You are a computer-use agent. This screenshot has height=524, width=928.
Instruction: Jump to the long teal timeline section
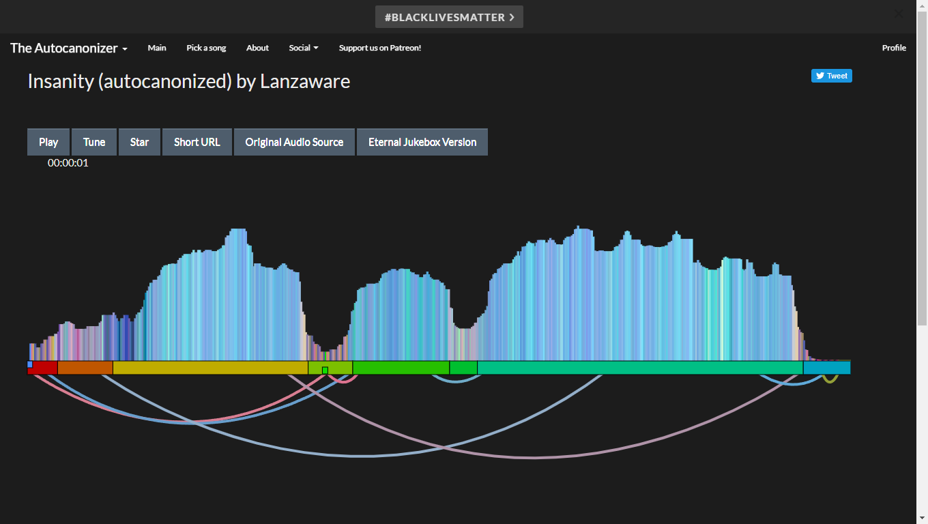[640, 368]
